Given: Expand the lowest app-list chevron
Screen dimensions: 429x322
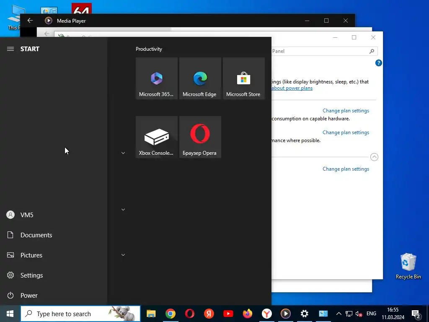Looking at the screenshot, I should [123, 255].
